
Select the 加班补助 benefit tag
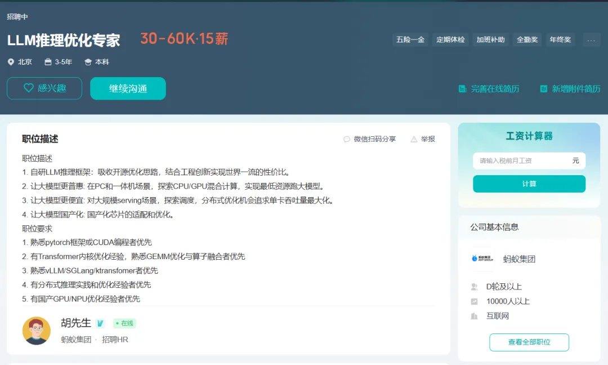click(490, 40)
